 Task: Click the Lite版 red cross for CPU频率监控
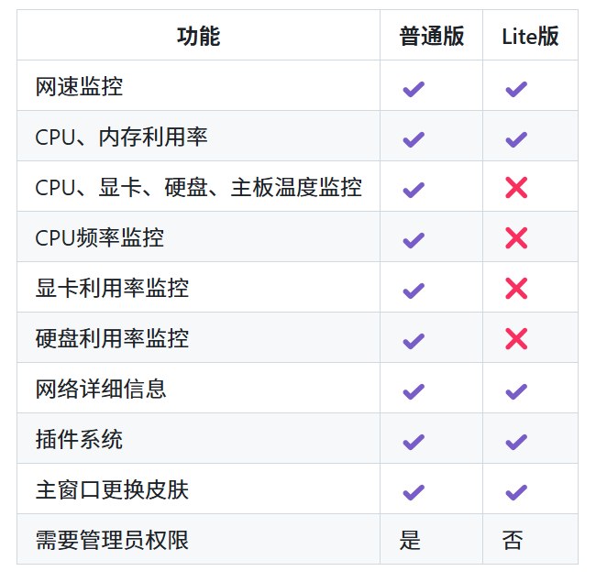(516, 239)
